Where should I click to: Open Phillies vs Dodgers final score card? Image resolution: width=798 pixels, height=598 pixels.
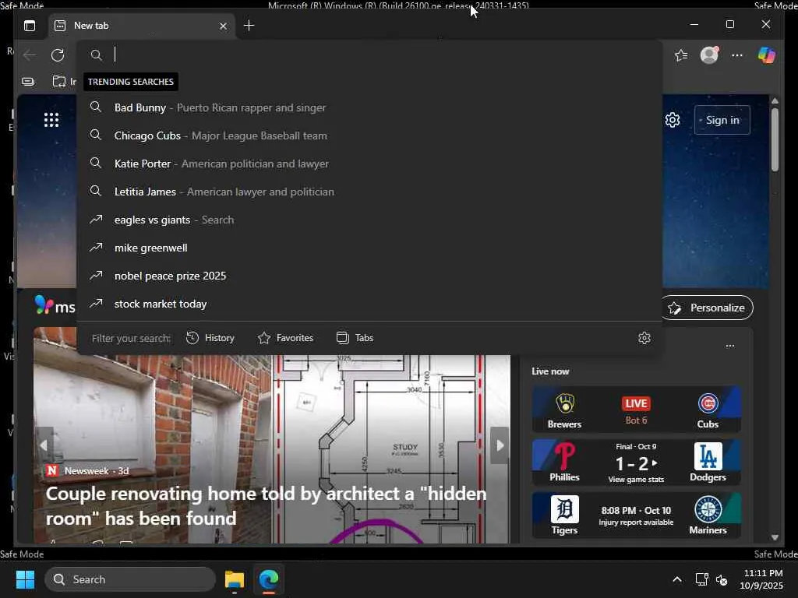[636, 463]
